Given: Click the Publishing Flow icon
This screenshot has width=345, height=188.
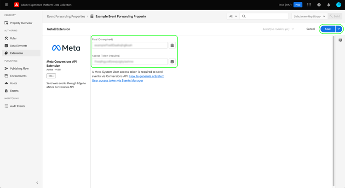Looking at the screenshot, I should click(x=6, y=69).
